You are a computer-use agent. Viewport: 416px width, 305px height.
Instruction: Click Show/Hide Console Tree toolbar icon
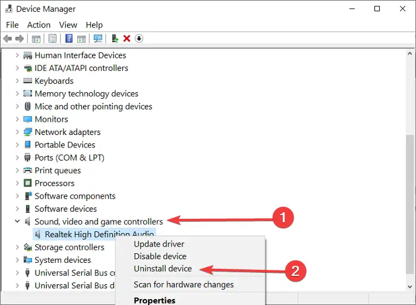click(x=36, y=39)
